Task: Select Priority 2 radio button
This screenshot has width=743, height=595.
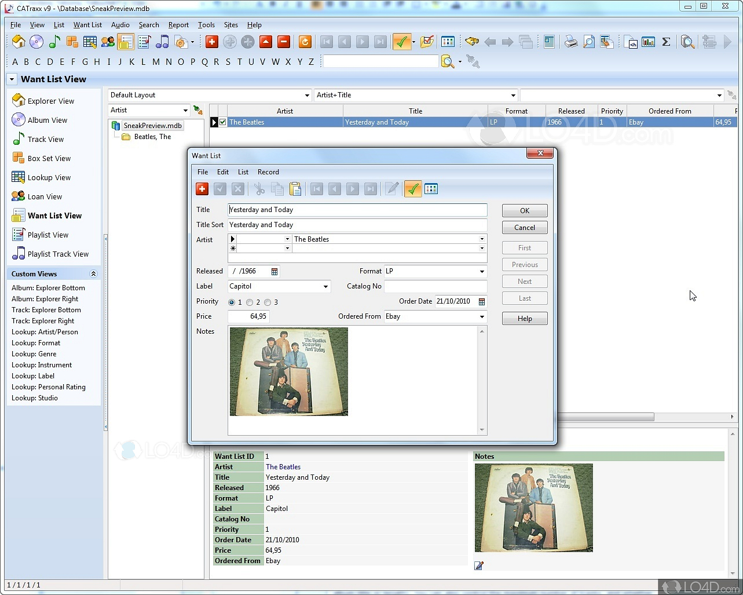Action: pyautogui.click(x=250, y=302)
